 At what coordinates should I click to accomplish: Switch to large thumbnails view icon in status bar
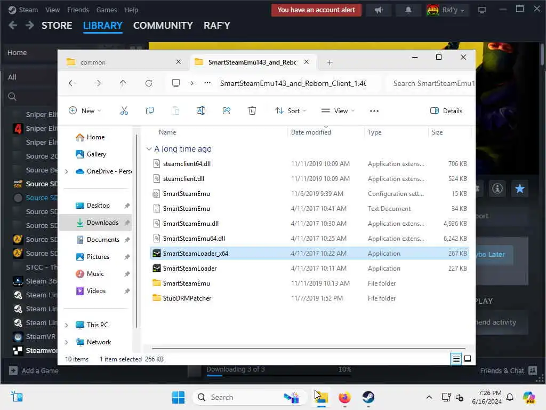coord(468,359)
